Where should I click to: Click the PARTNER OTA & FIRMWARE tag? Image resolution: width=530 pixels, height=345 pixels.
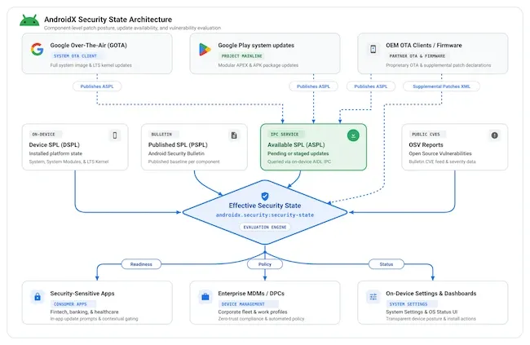click(417, 55)
